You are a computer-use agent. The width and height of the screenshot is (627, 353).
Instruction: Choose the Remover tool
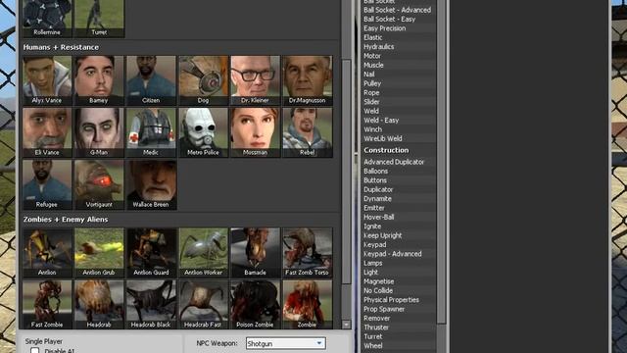click(x=376, y=319)
